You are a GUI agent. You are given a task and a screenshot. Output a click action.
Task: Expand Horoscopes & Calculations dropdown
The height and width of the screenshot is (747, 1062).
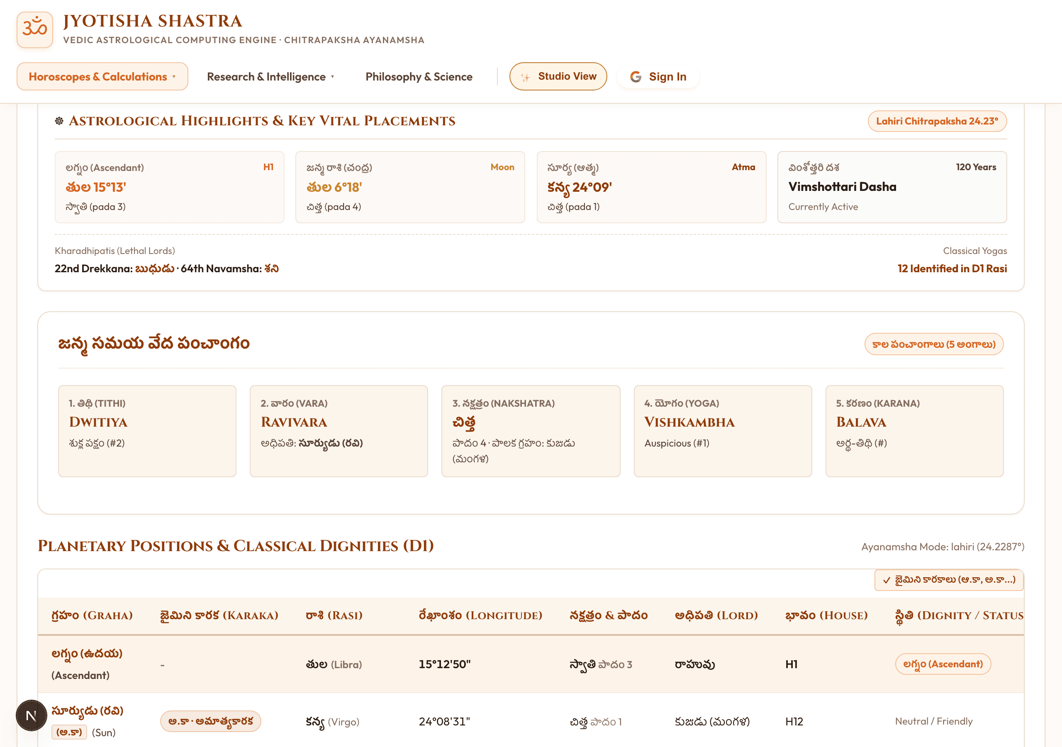[102, 76]
